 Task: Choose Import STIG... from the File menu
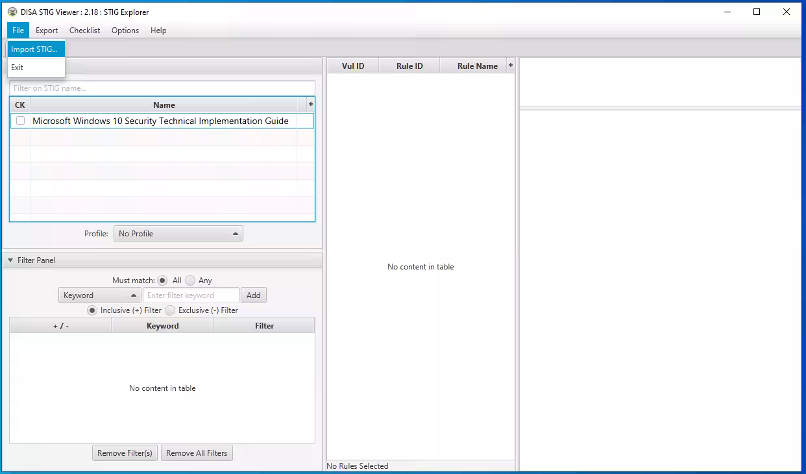pyautogui.click(x=34, y=49)
